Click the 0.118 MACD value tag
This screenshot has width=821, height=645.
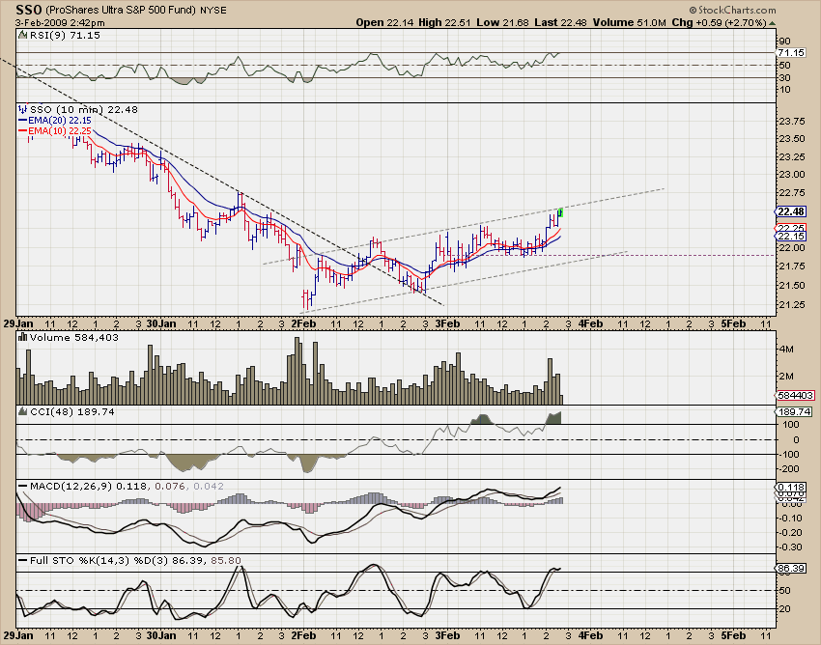(791, 487)
